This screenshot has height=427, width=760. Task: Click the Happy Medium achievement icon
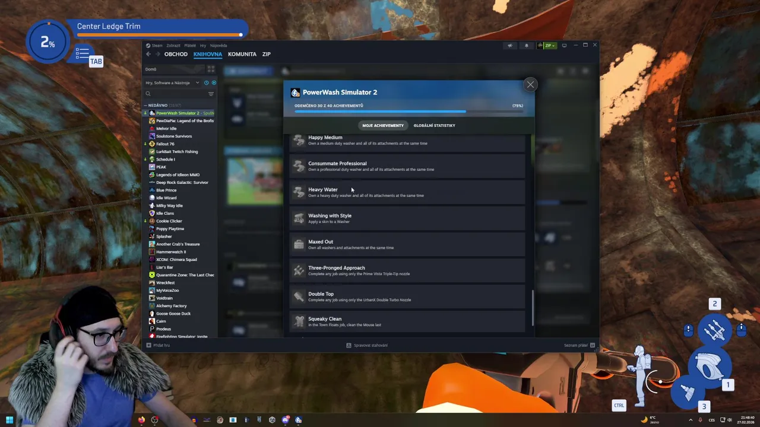pyautogui.click(x=299, y=140)
